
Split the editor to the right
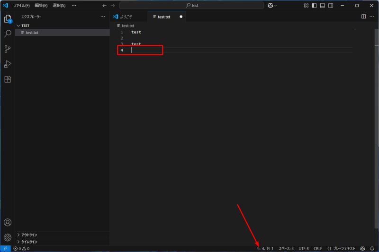[x=363, y=17]
